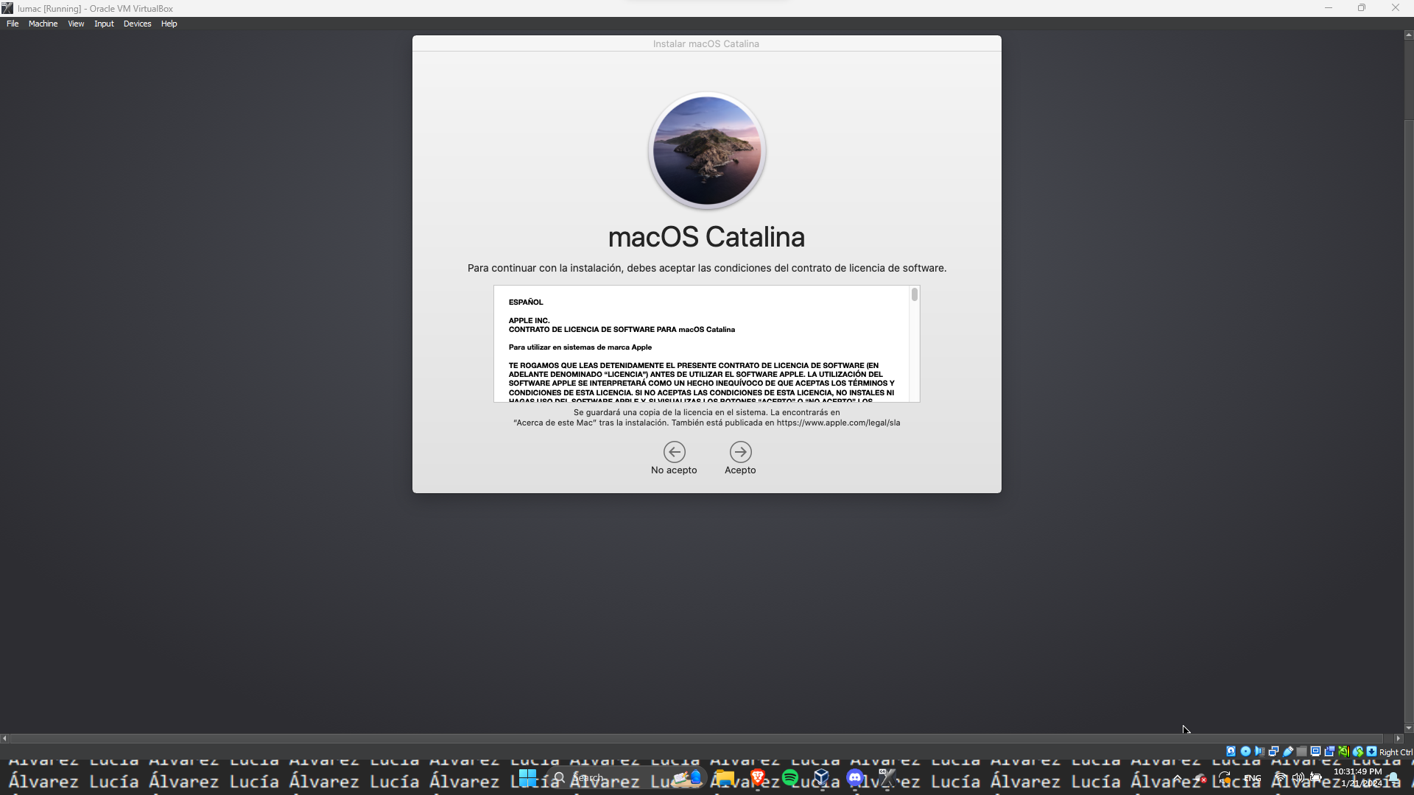The height and width of the screenshot is (795, 1414).
Task: Open Spotify from the taskbar
Action: point(790,778)
